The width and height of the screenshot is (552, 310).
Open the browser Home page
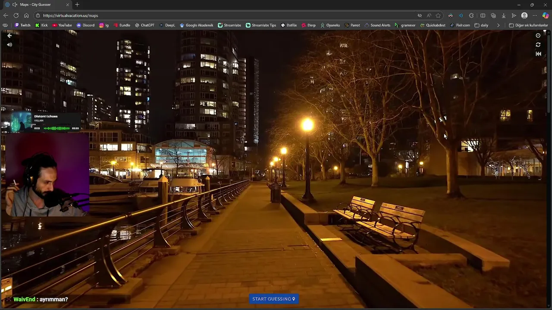[x=26, y=15]
